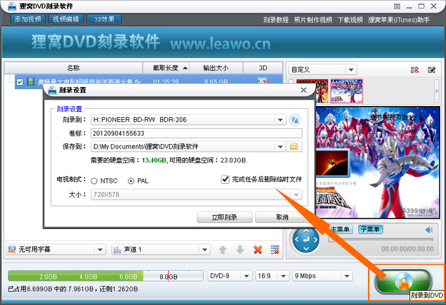The image size is (446, 305).
Task: Click the film strip icon of video row
Action: pyautogui.click(x=30, y=81)
